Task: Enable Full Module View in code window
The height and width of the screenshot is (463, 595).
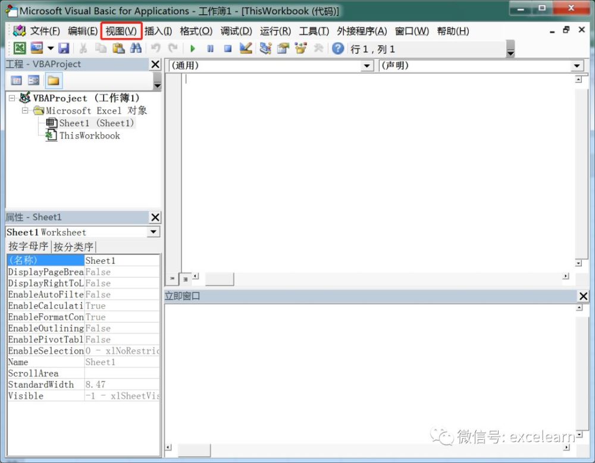Action: [185, 279]
